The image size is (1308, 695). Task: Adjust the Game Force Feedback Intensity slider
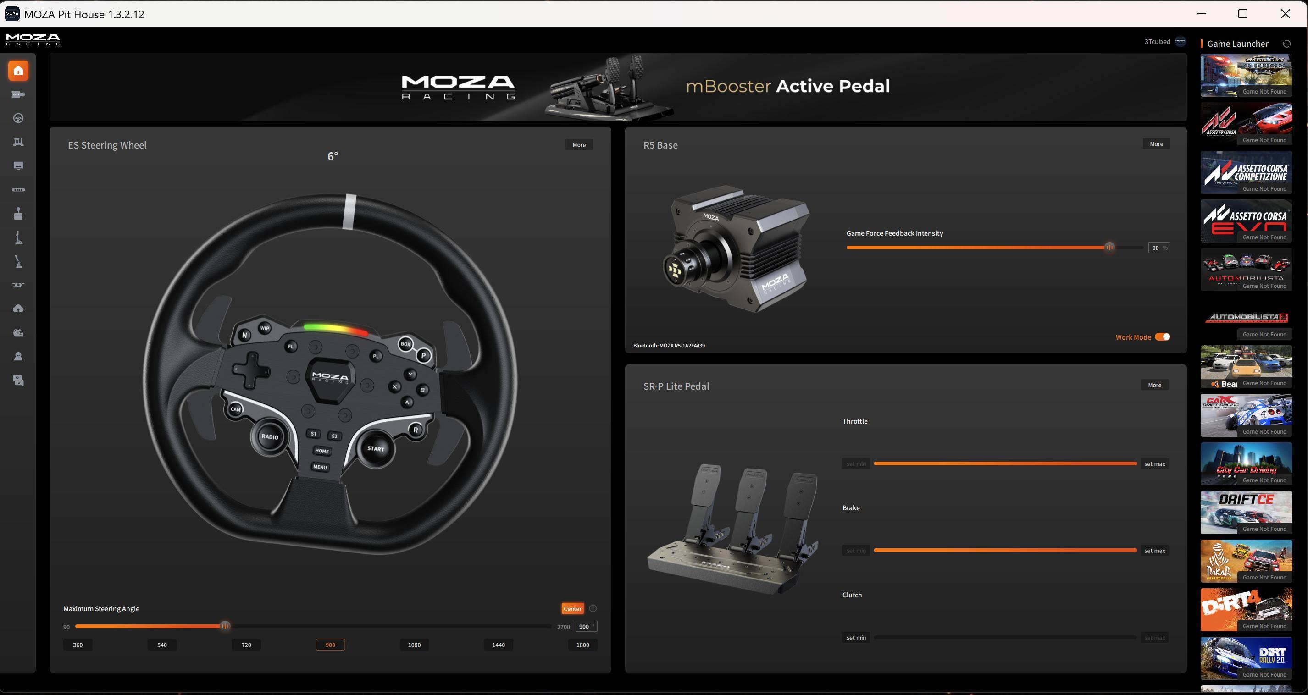click(x=1109, y=247)
